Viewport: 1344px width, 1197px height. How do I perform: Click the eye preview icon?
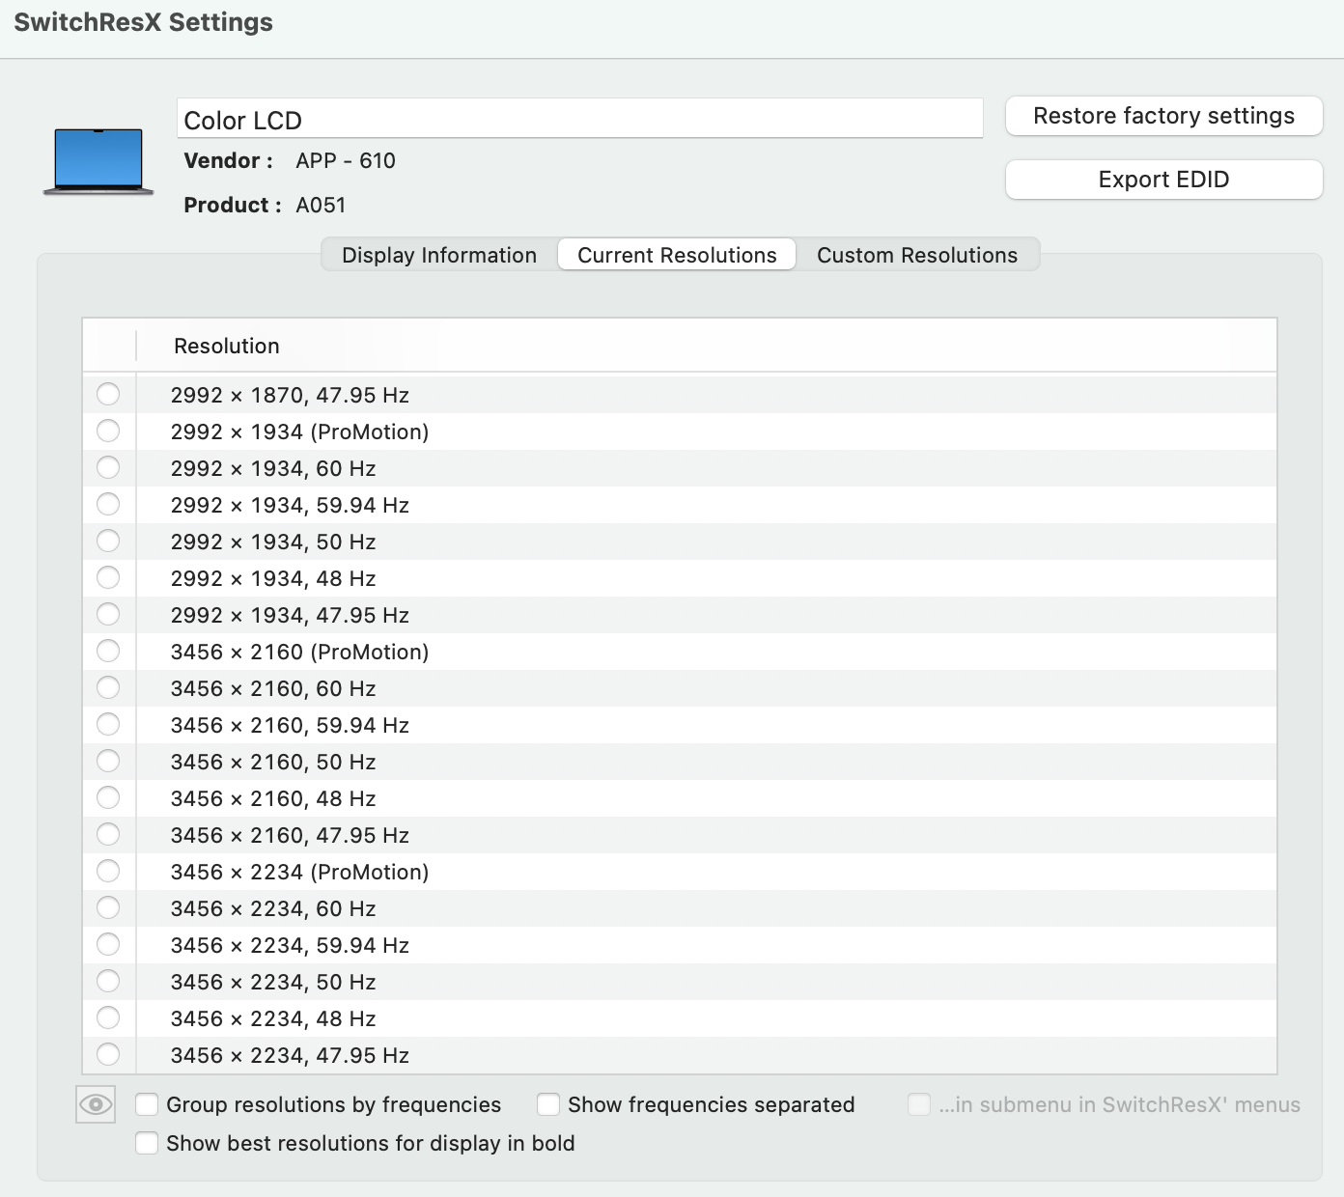tap(96, 1104)
